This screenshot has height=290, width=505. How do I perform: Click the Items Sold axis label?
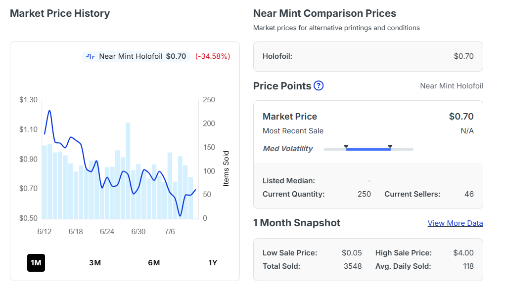tap(226, 168)
